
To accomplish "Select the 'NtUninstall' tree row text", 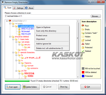I will 25,31.
